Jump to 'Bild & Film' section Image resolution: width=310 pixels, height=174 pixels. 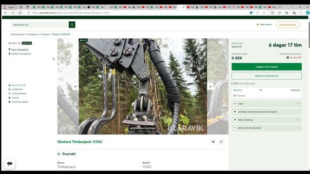pos(17,85)
